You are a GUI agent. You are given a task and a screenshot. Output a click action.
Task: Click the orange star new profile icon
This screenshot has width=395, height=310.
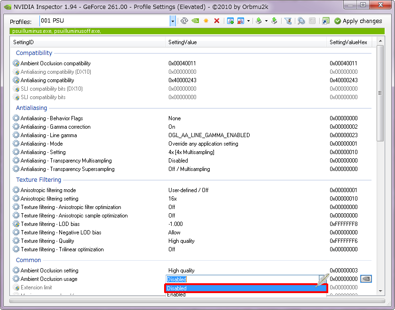click(206, 21)
